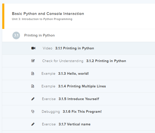
Task: Click the checkbox icon beside Check for Understanding
Action: click(33, 61)
